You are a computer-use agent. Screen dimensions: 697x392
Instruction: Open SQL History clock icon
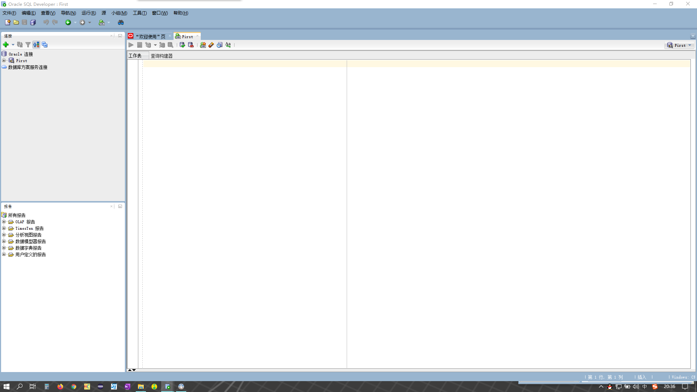(x=220, y=45)
